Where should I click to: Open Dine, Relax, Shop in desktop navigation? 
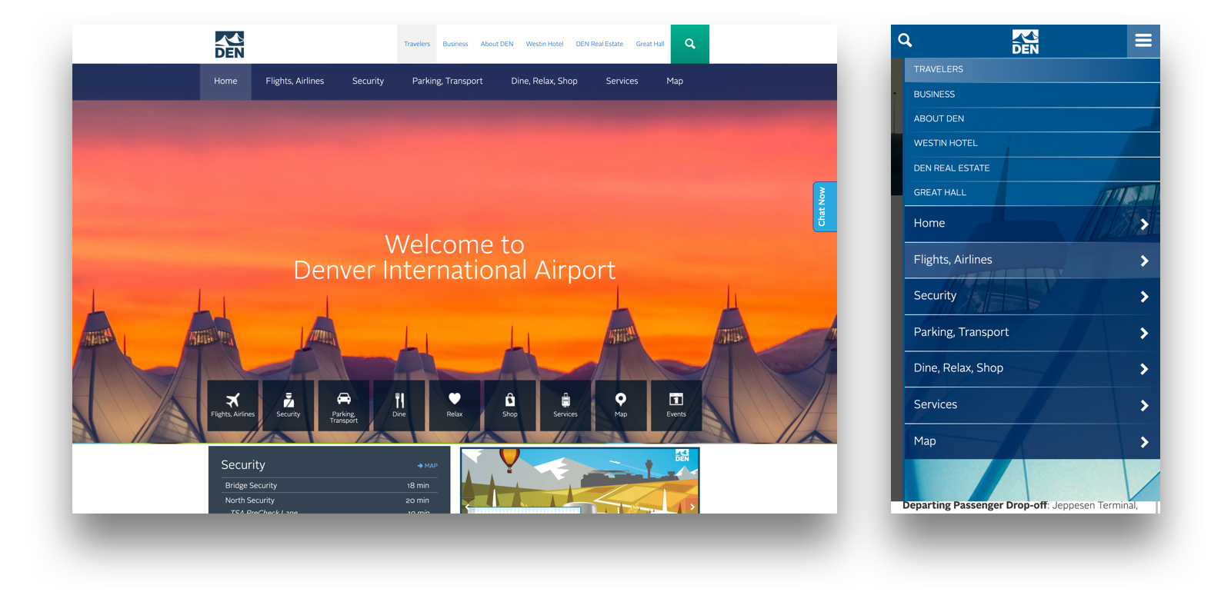[544, 81]
